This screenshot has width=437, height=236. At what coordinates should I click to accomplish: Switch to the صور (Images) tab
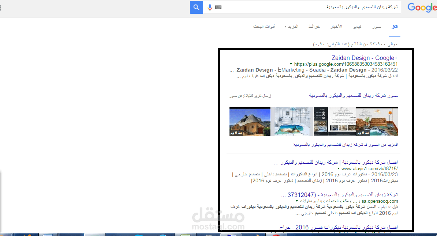point(377,27)
